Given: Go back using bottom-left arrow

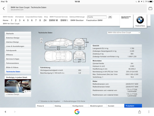Looking at the screenshot, I should tap(5, 112).
